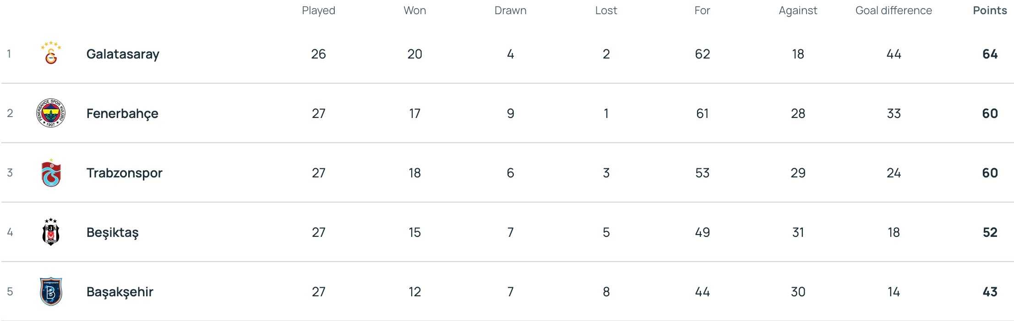Open the Trabzonspor team link
Screen dimensions: 1014x321
[x=124, y=173]
